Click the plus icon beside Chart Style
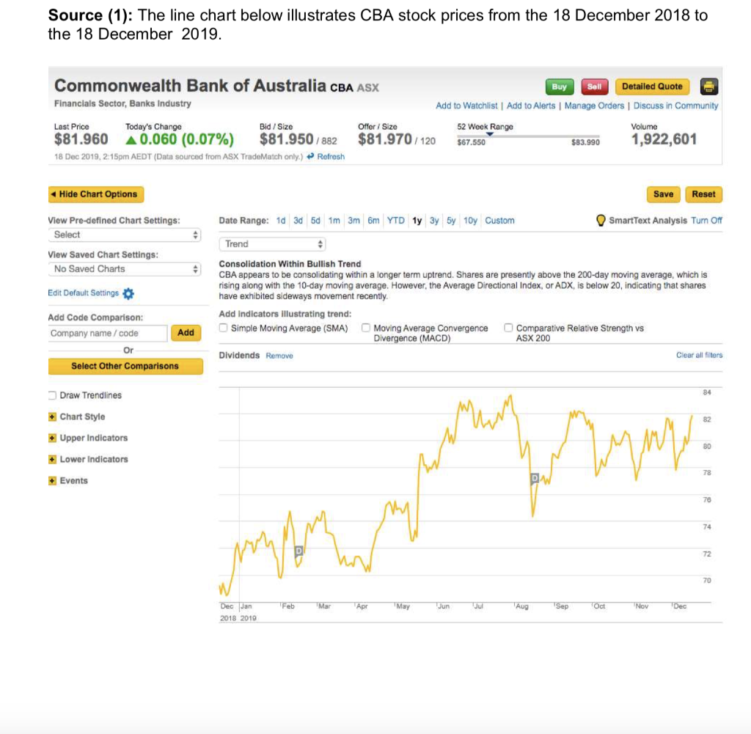This screenshot has height=734, width=751. (52, 416)
